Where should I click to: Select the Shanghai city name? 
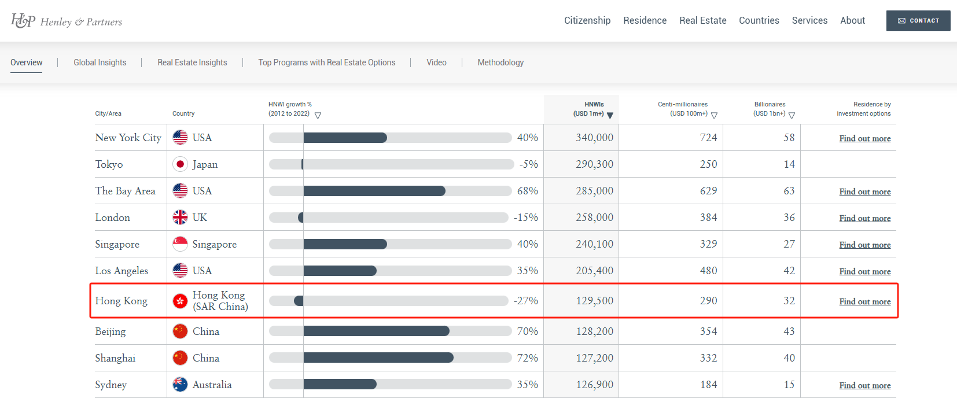115,358
